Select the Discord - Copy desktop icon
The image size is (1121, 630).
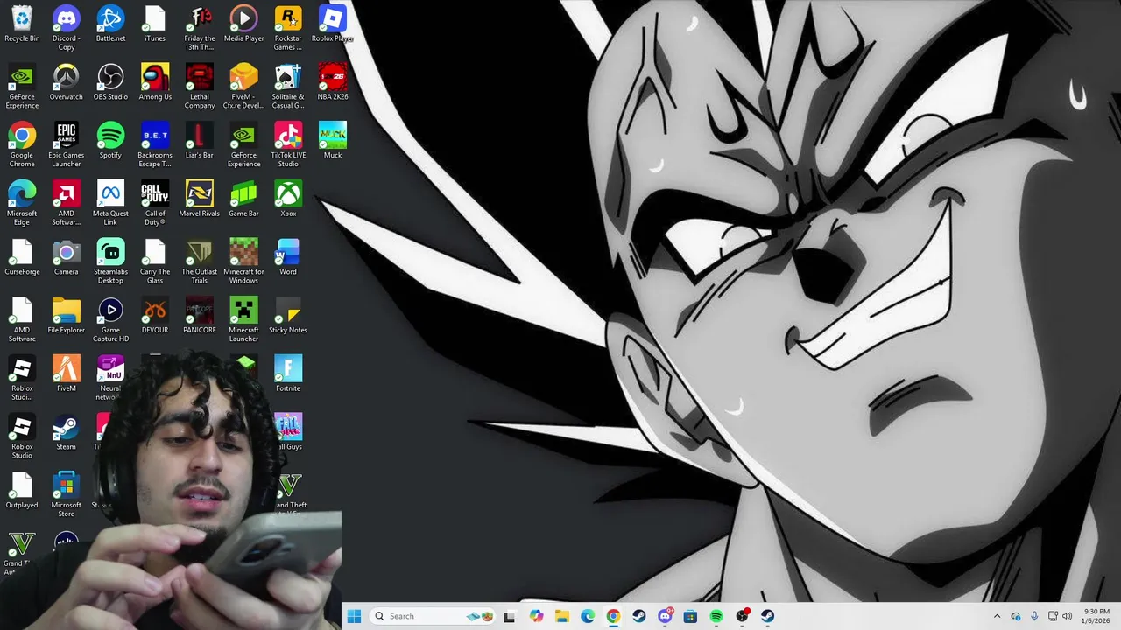pyautogui.click(x=66, y=28)
